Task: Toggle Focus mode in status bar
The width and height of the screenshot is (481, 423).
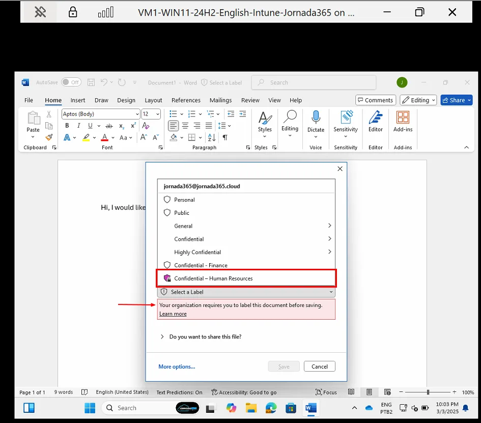Action: coord(326,392)
